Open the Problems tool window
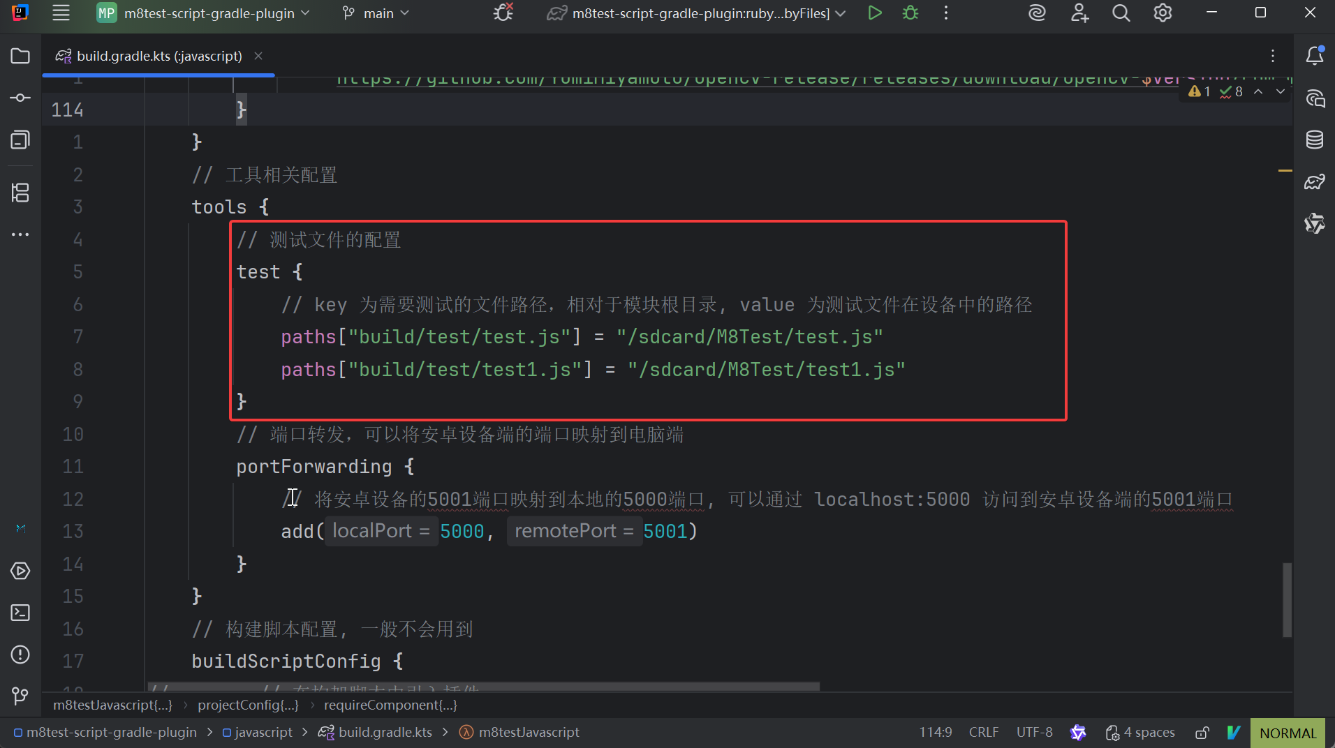 coord(20,654)
